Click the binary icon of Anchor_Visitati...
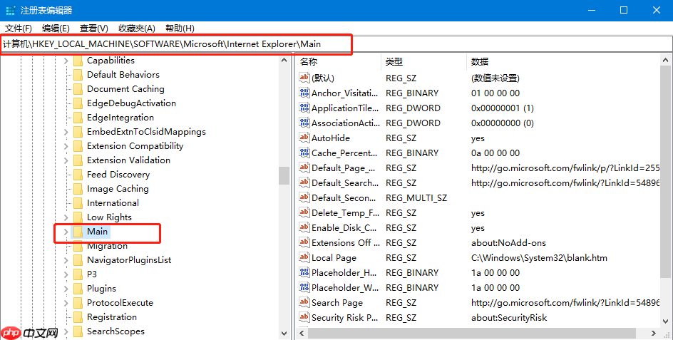The image size is (673, 340). coord(304,93)
